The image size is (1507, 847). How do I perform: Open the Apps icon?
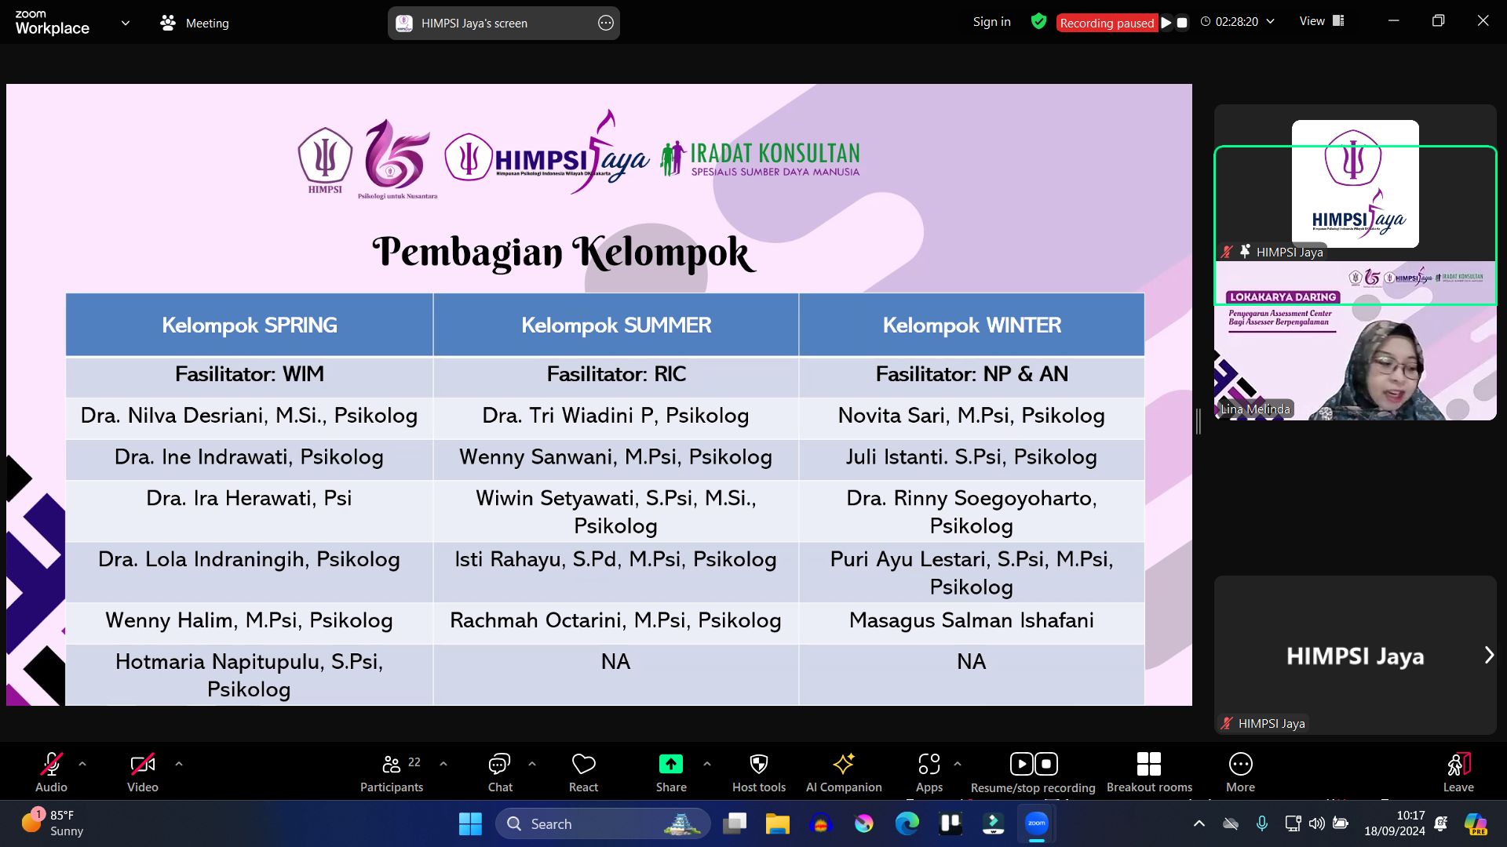(x=929, y=764)
